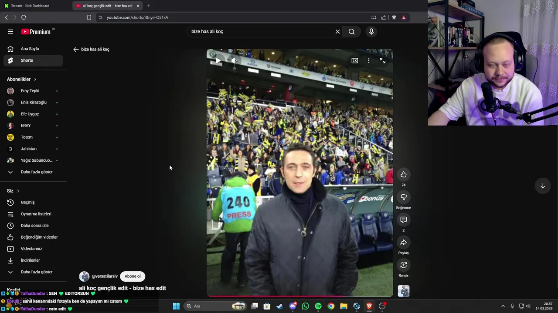Remix this Short
The width and height of the screenshot is (558, 313).
point(404,265)
